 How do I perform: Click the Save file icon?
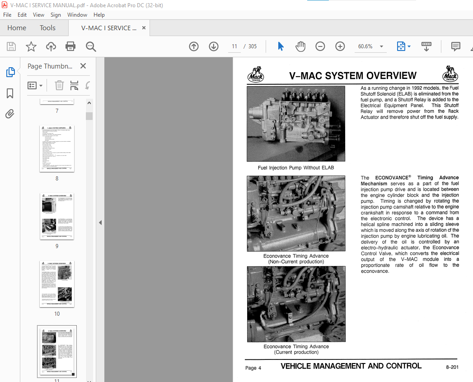[x=11, y=46]
